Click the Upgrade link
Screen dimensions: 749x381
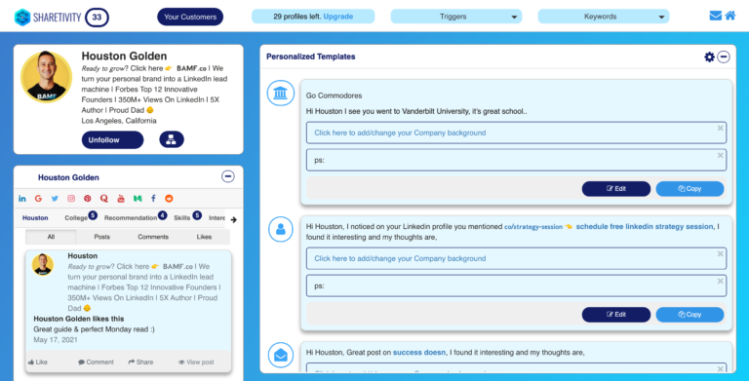point(338,17)
